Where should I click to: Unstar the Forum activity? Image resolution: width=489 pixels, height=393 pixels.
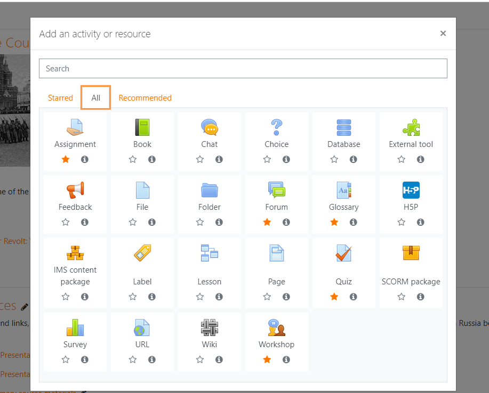pyautogui.click(x=267, y=222)
